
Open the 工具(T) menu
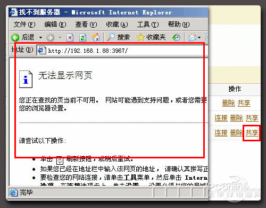(x=148, y=25)
